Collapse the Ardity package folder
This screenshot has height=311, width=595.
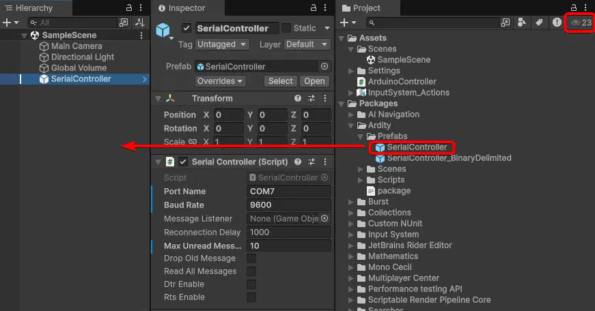pyautogui.click(x=351, y=125)
